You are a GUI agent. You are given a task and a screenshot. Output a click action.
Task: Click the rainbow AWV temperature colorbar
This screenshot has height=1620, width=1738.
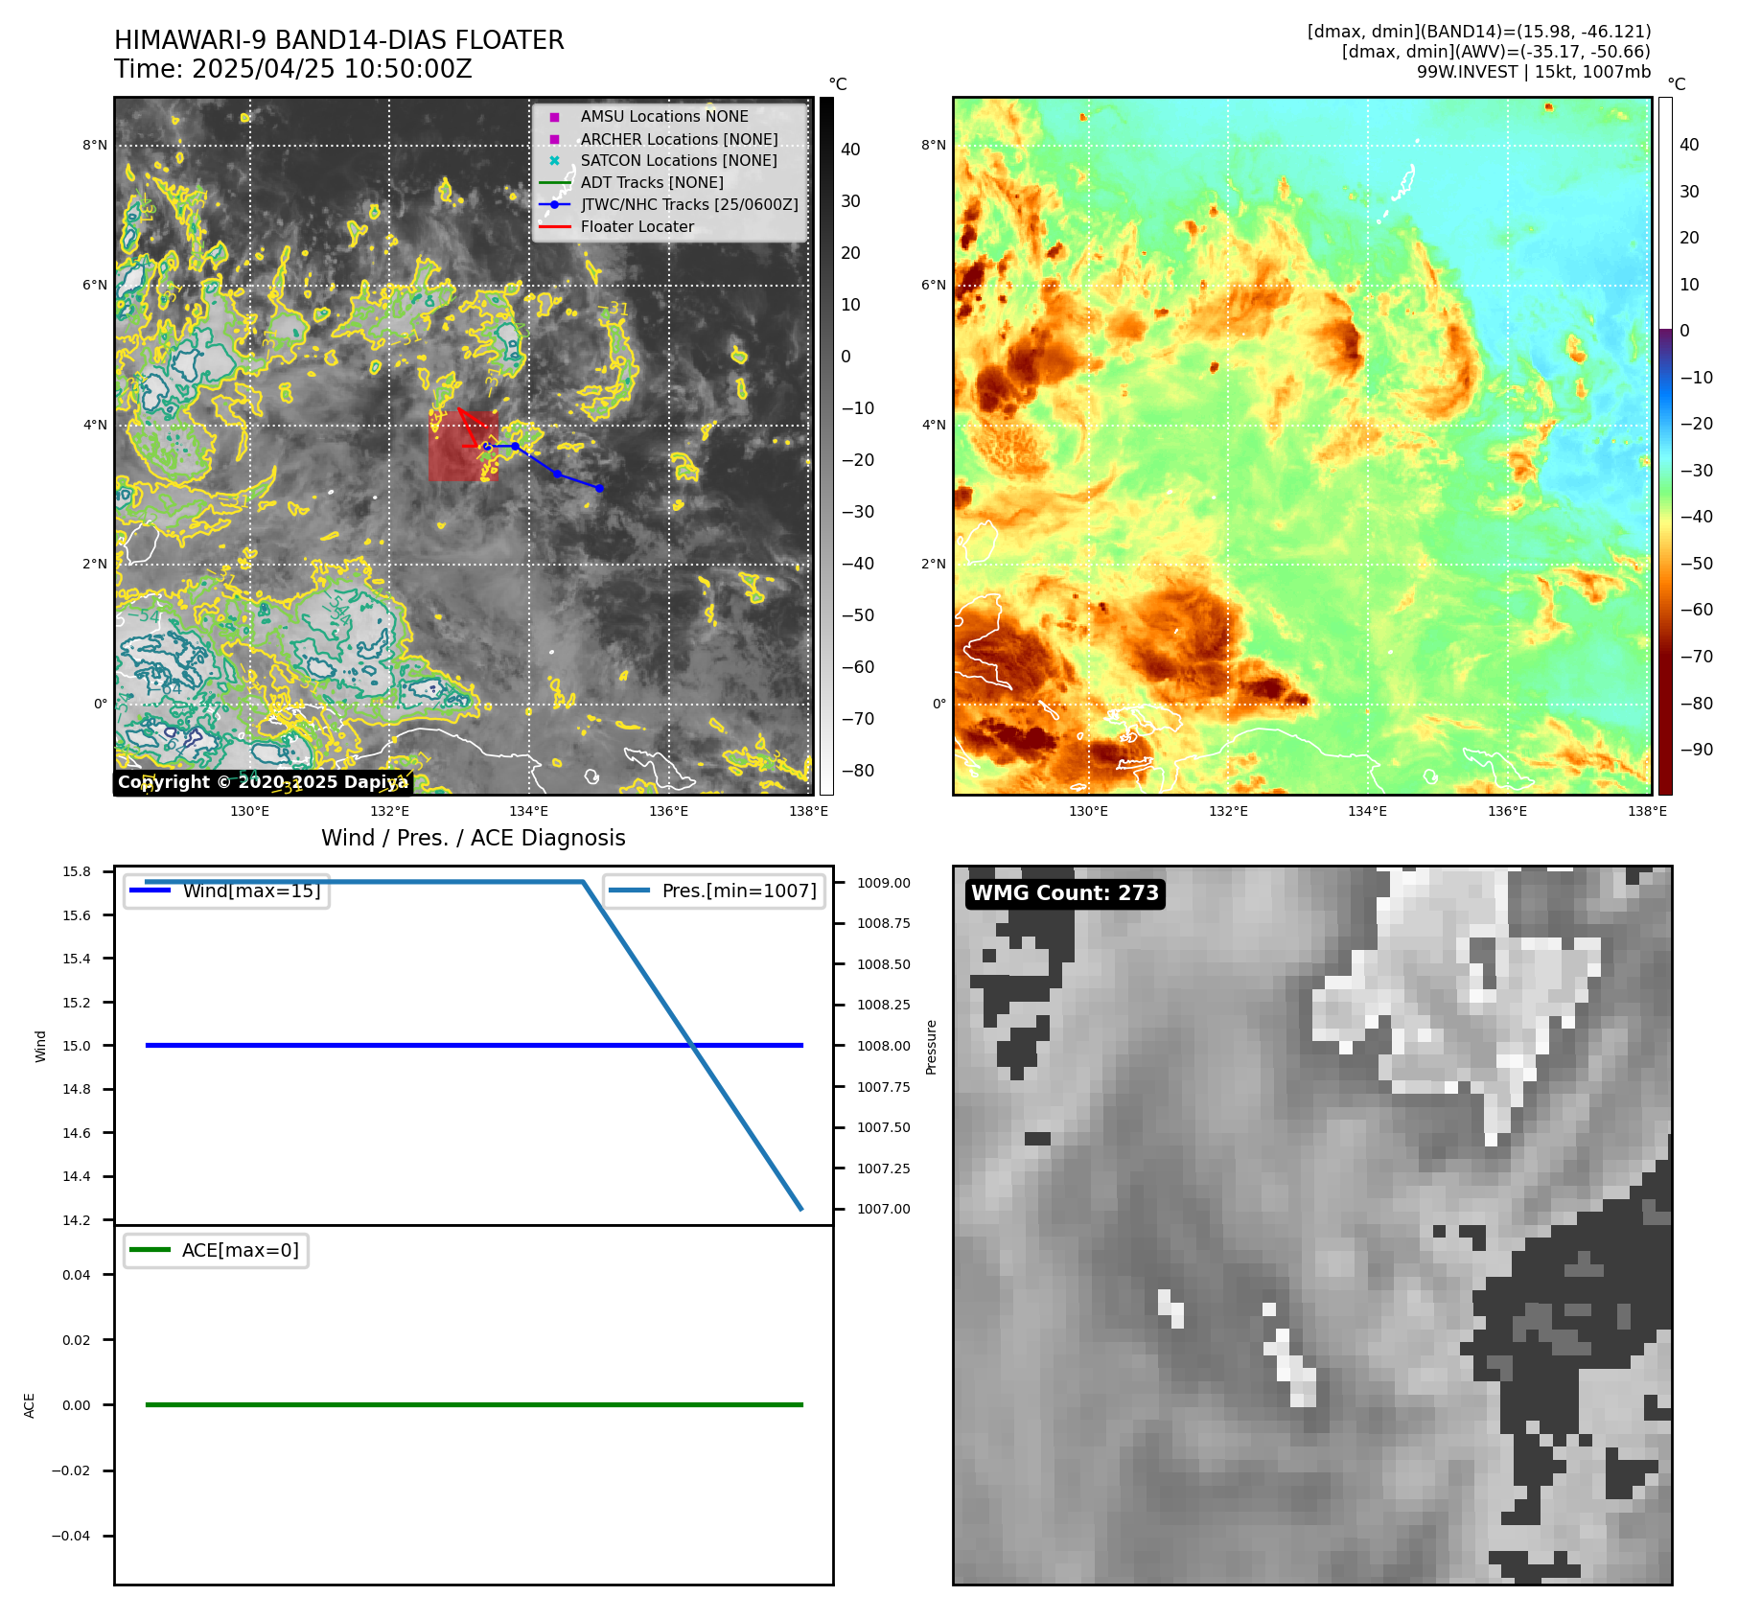tap(1665, 446)
